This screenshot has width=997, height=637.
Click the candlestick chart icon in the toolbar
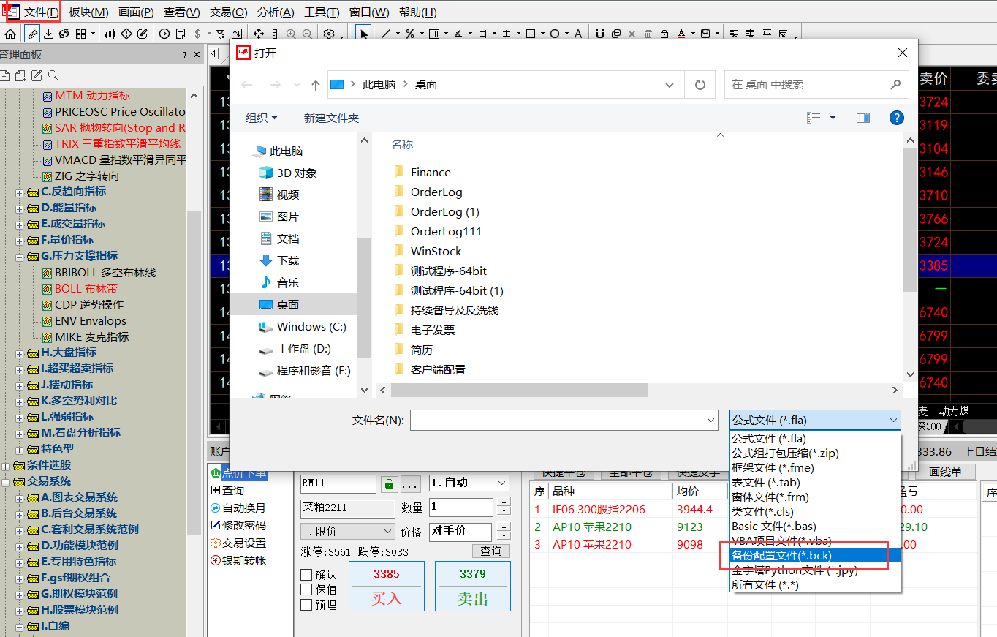[x=110, y=34]
